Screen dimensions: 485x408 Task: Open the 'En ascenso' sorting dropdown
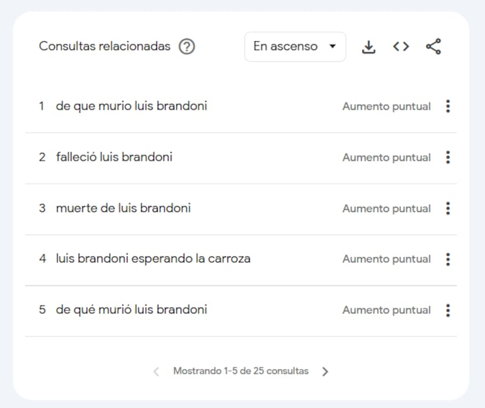[295, 46]
